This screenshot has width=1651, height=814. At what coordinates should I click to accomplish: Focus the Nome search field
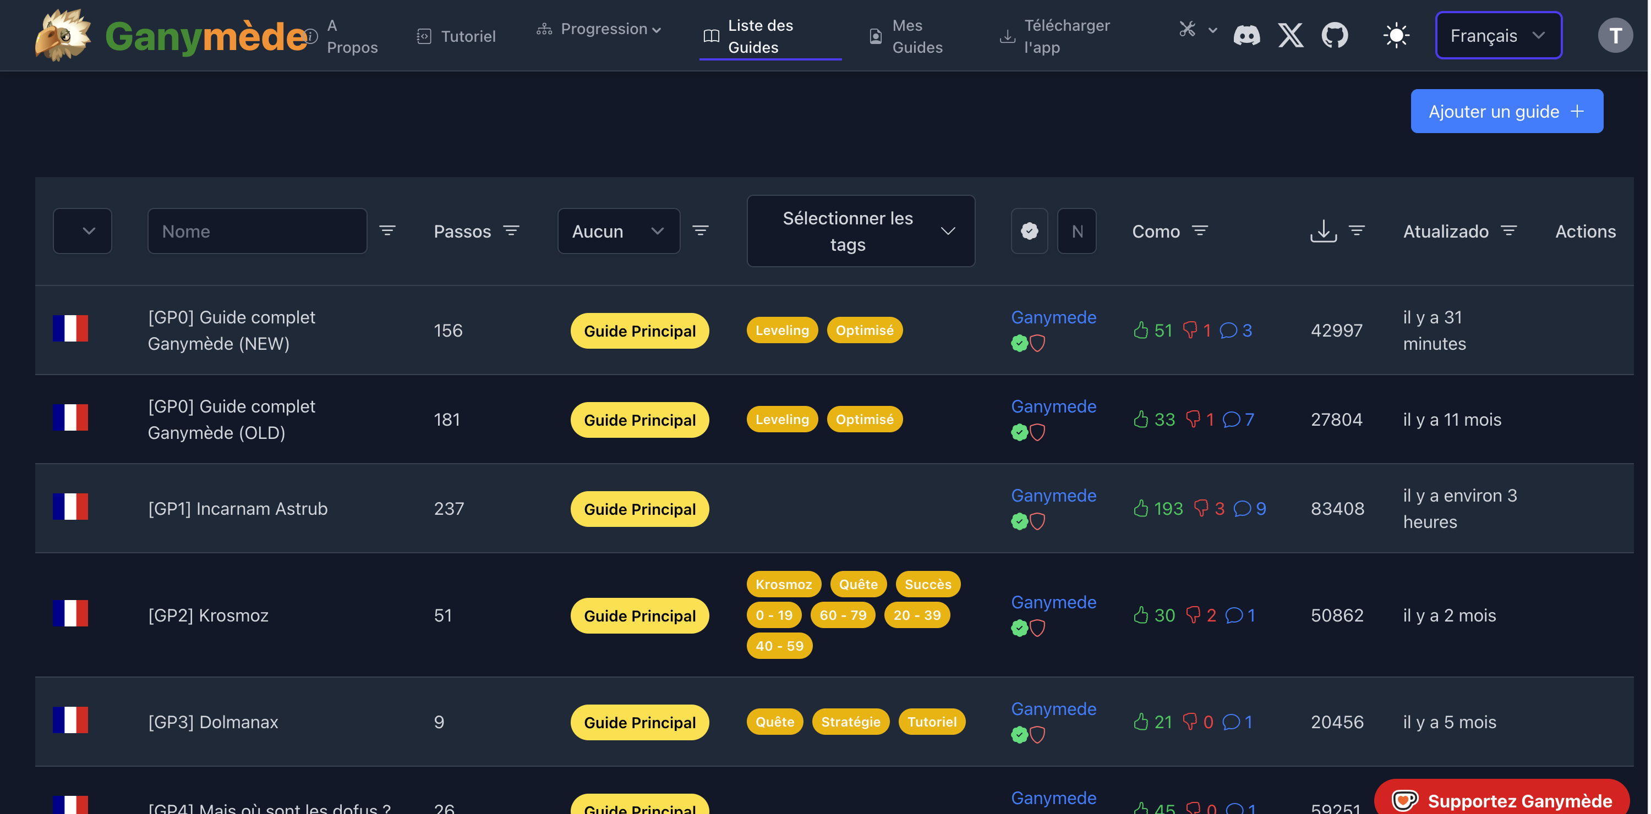258,231
